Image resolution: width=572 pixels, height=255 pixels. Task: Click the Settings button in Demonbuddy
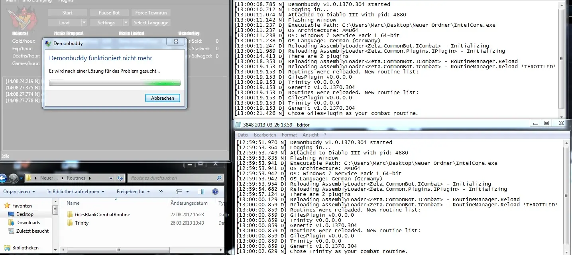pyautogui.click(x=106, y=23)
